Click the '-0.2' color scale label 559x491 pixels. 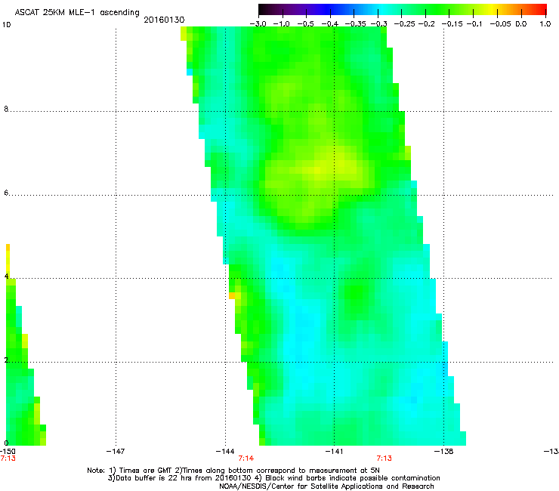pyautogui.click(x=427, y=24)
